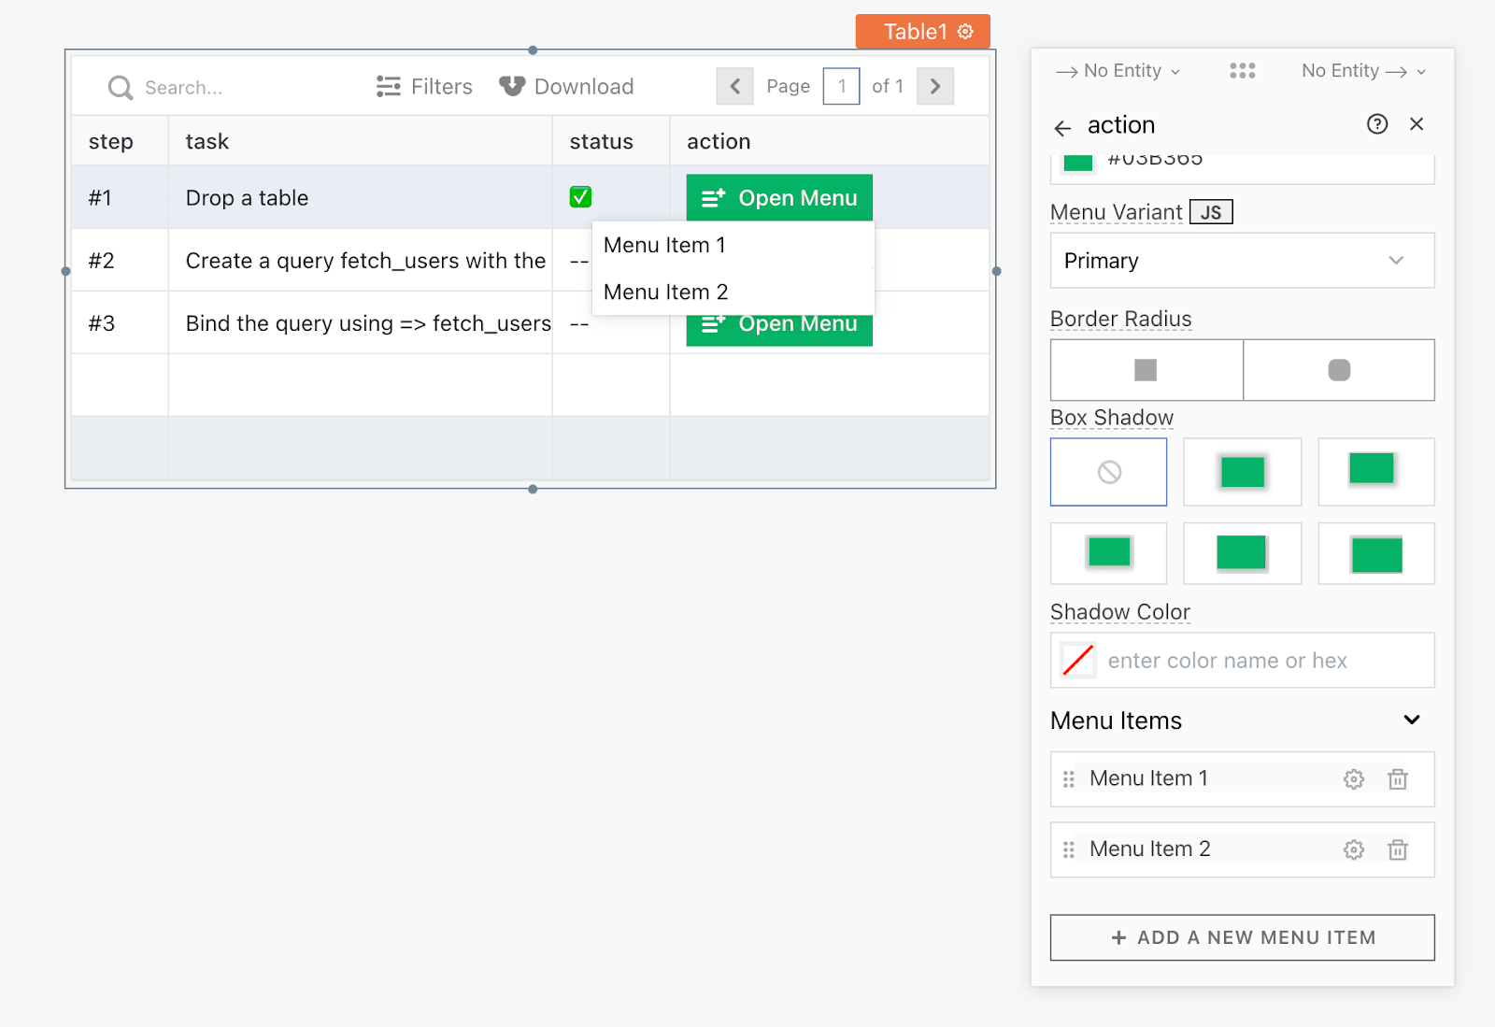Open the Menu Variant Primary dropdown

point(1242,261)
